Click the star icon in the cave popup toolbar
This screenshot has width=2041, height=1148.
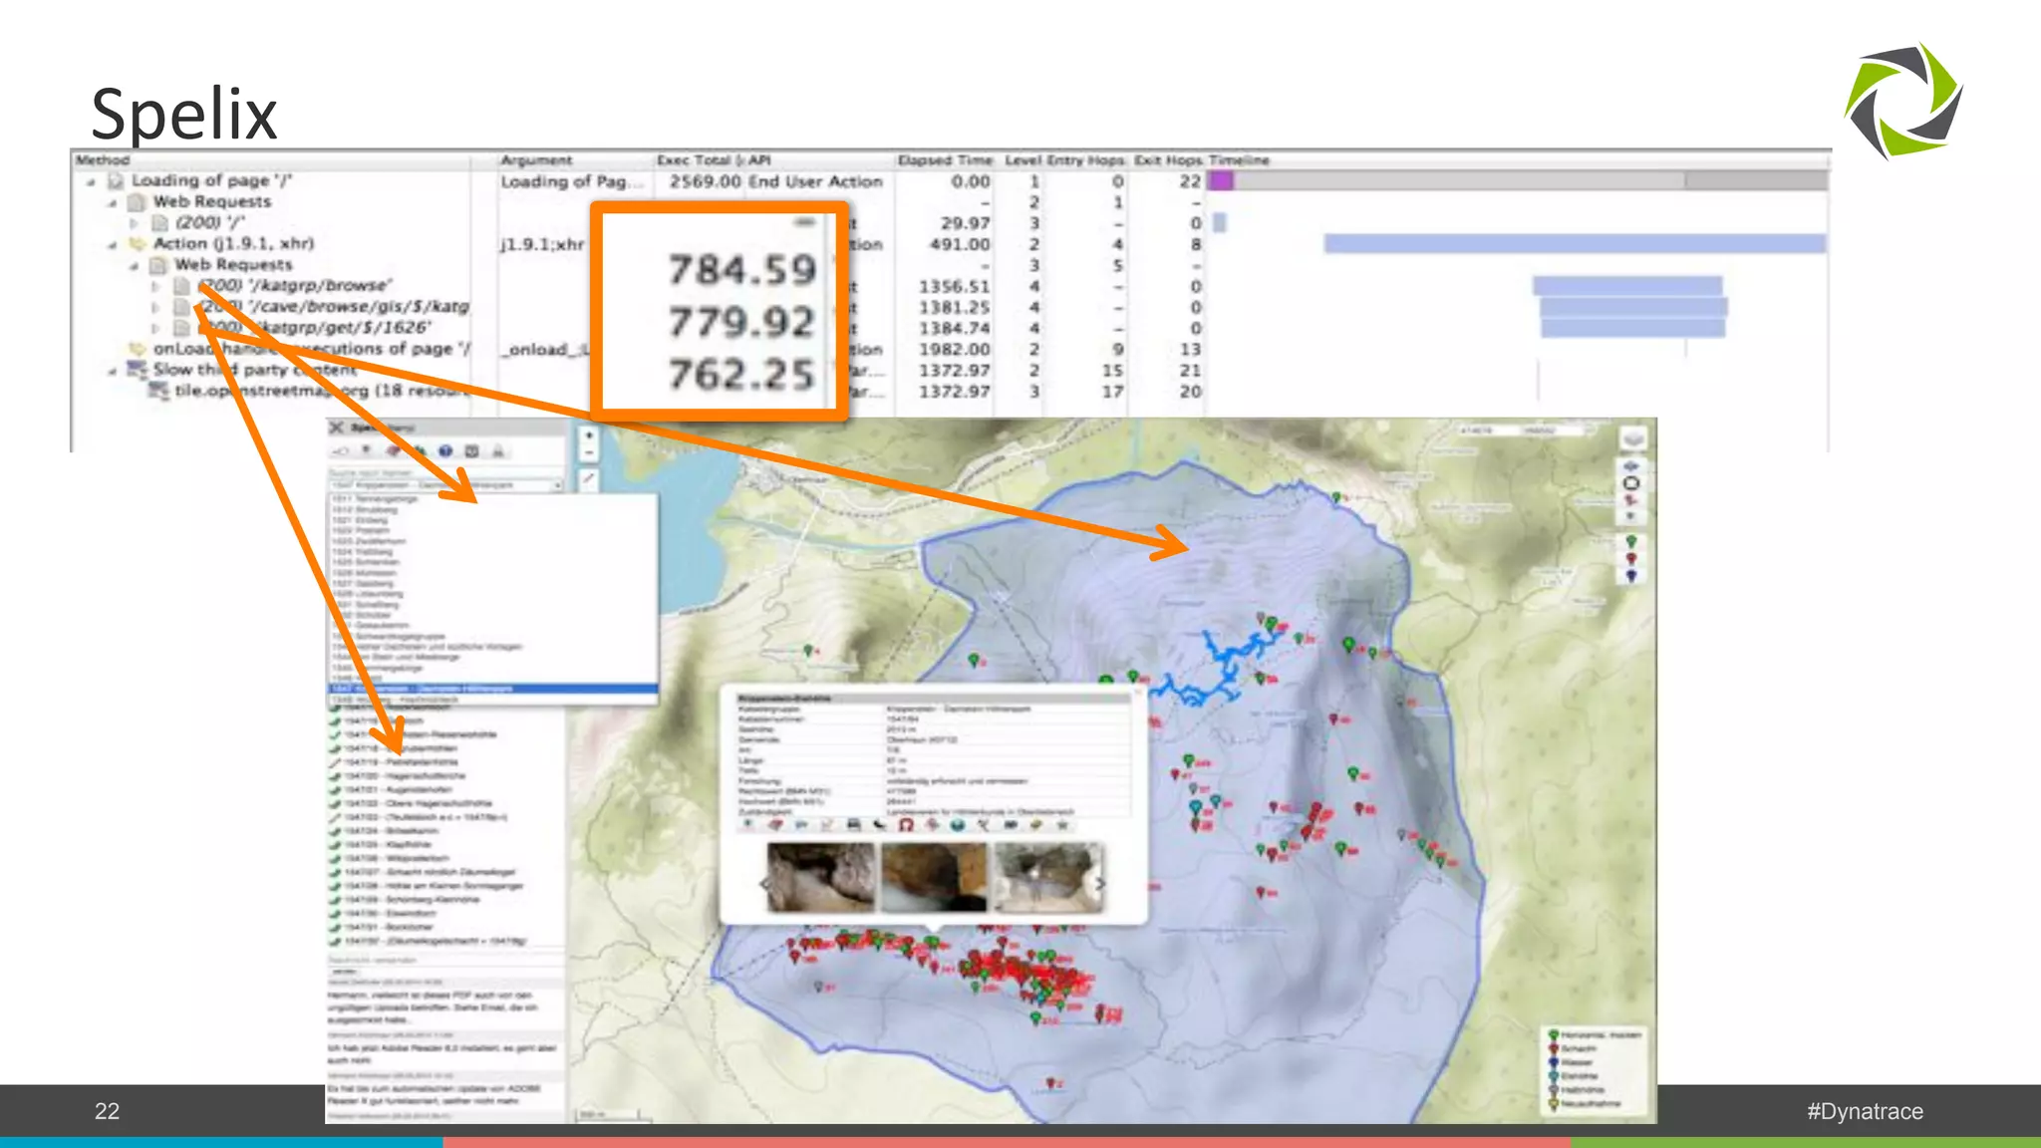(1062, 825)
